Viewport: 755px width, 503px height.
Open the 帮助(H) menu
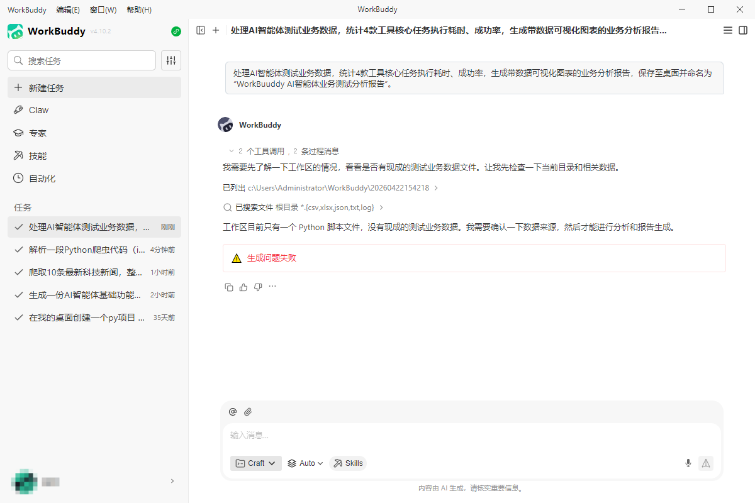(x=139, y=9)
